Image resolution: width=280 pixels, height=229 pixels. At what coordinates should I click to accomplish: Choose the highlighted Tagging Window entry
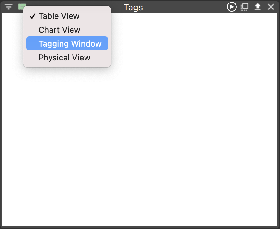click(x=67, y=43)
